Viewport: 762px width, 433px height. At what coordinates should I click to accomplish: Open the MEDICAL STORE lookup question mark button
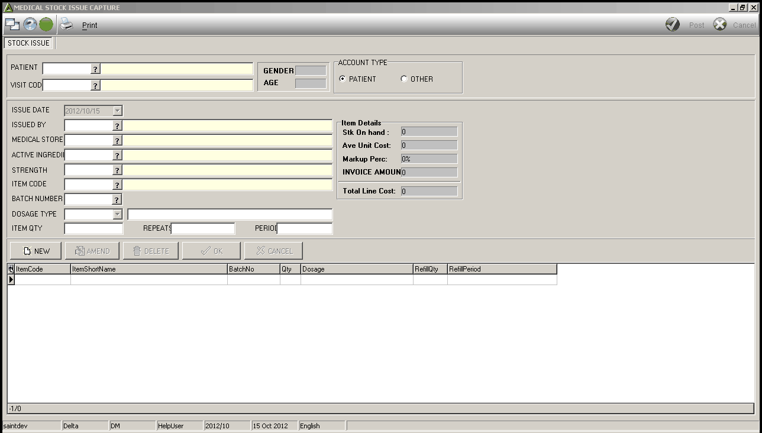pyautogui.click(x=117, y=141)
